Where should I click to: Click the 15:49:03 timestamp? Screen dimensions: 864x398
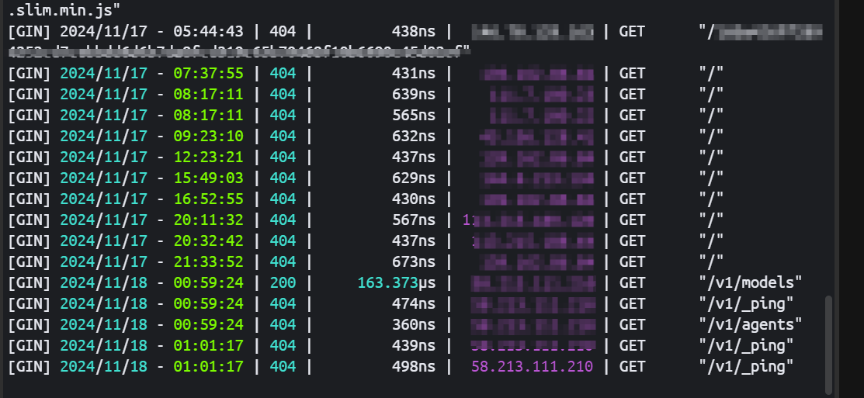click(208, 178)
